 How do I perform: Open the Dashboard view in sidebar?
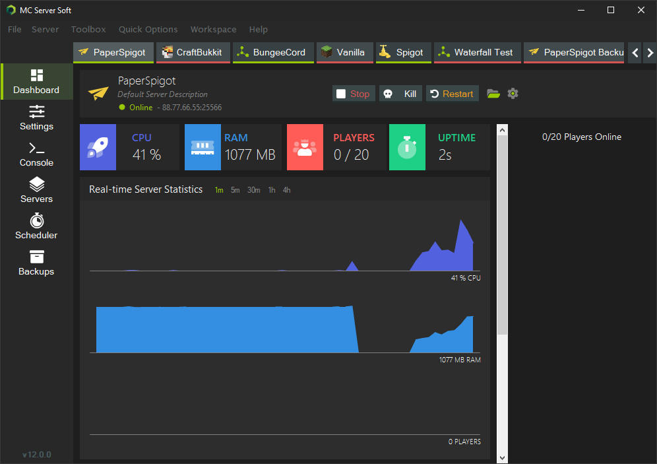(36, 82)
